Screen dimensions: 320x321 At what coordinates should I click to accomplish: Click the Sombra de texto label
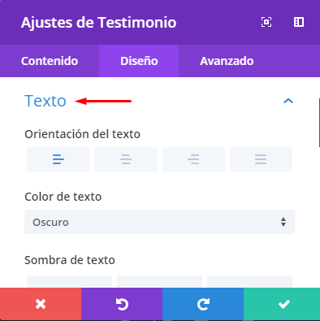[70, 260]
